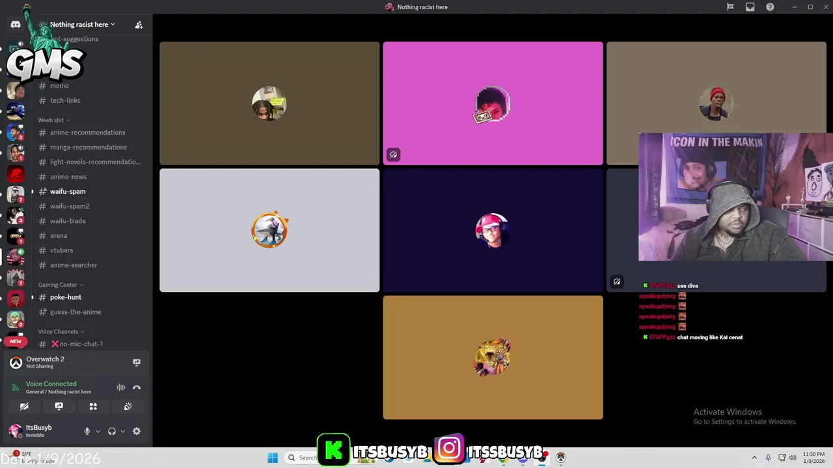
Task: Expand the 'Nothing racist here' server menu
Action: 83,25
